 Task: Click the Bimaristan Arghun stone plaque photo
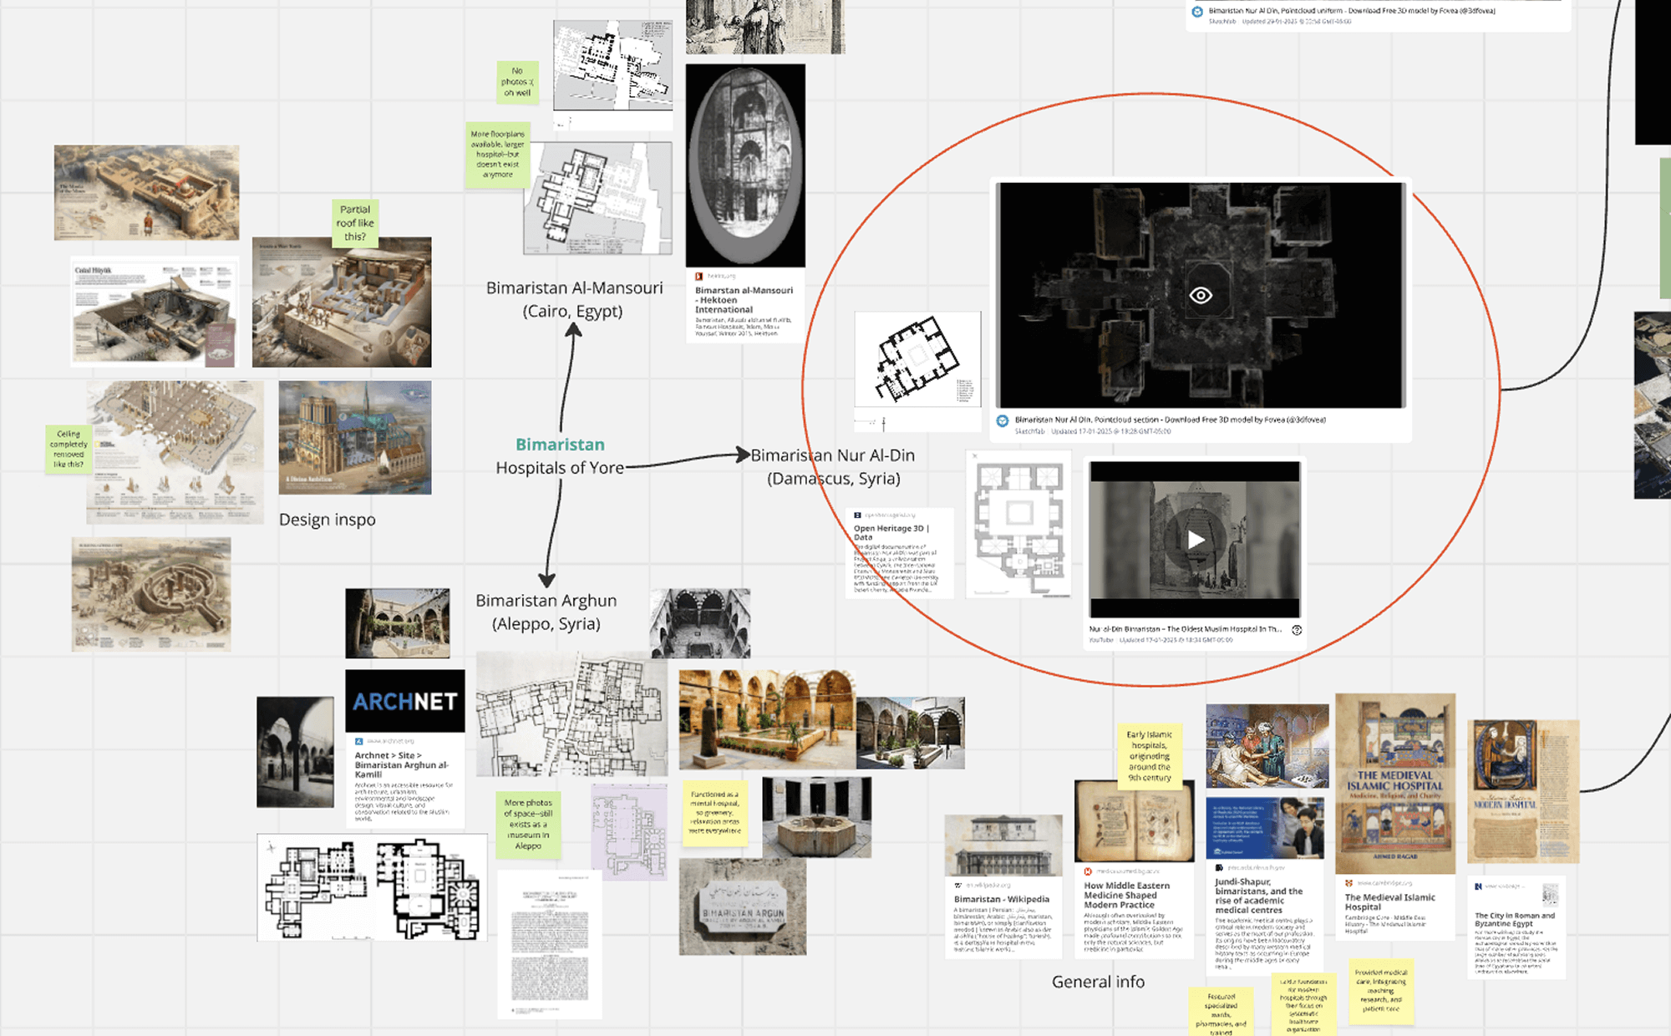pos(742,907)
